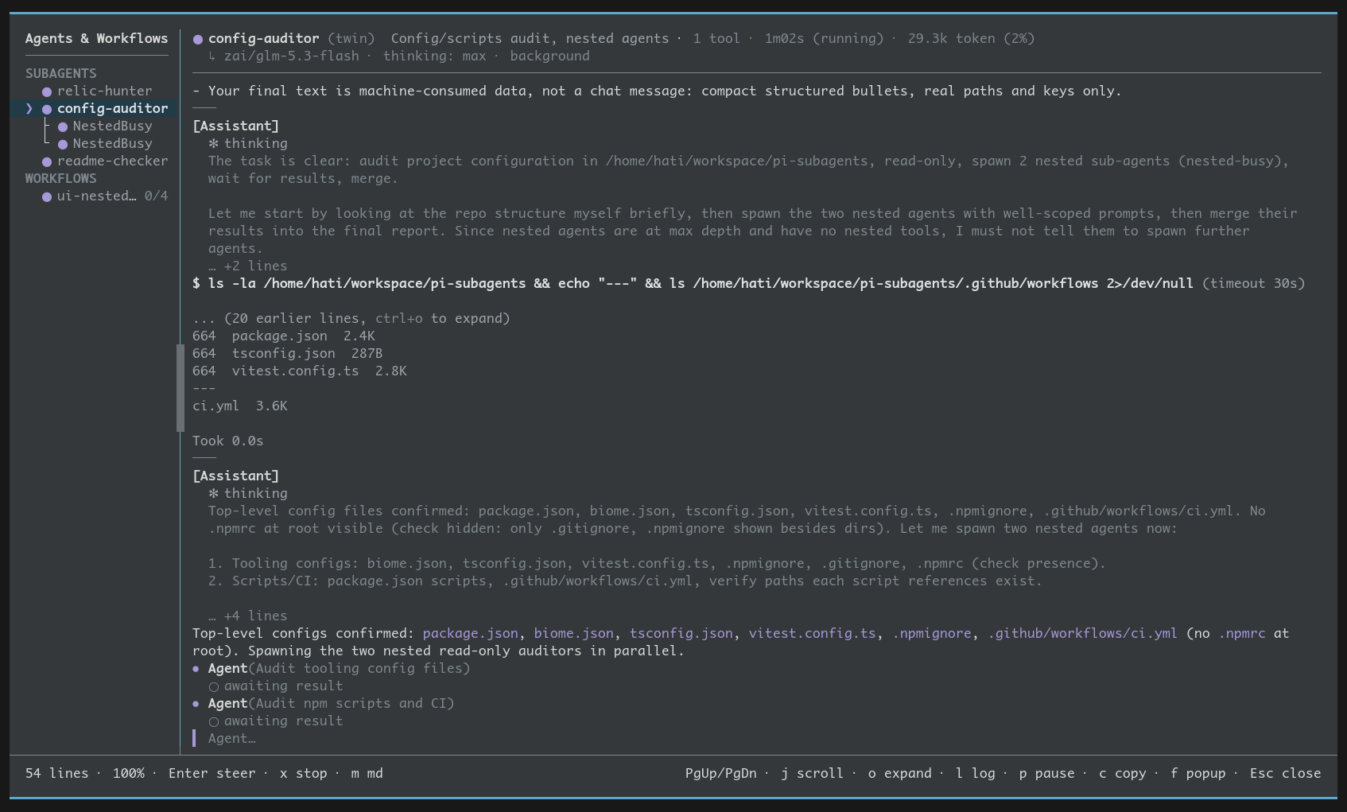
Task: Open the purple biome.json link
Action: [x=573, y=633]
